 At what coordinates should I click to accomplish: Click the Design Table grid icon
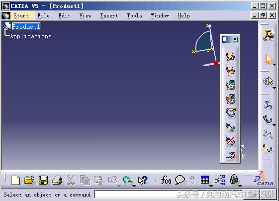[x=205, y=180]
